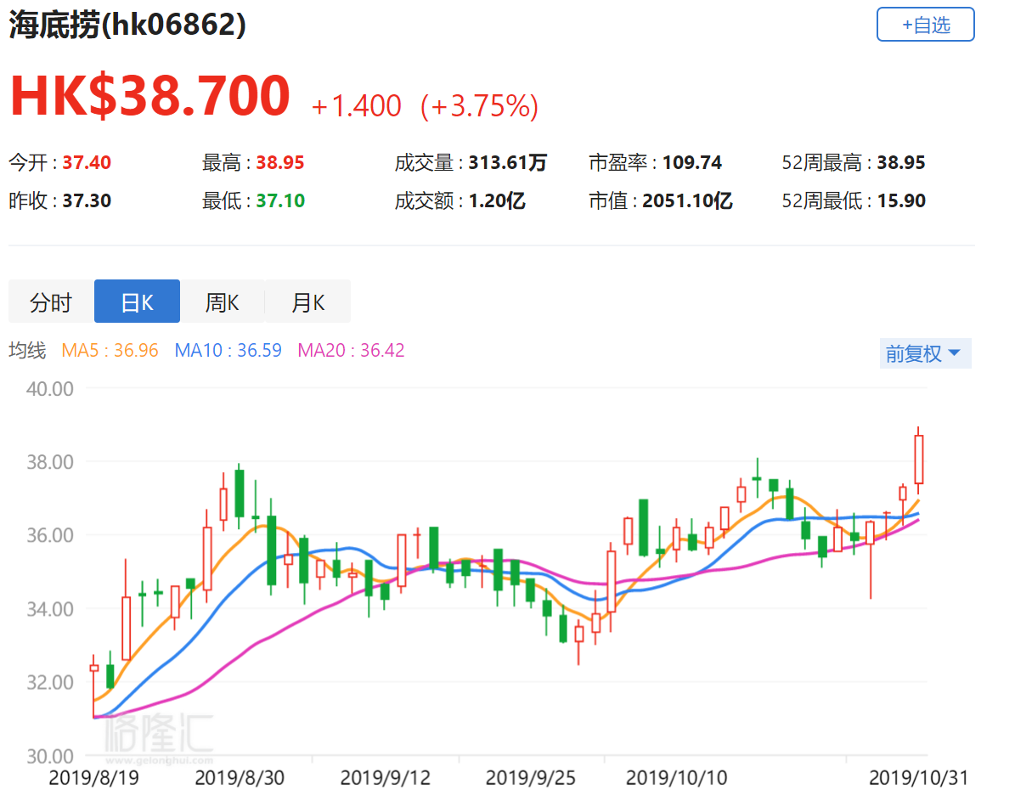The height and width of the screenshot is (795, 1015).
Task: Click the 成交量 value 313.61万
Action: [509, 163]
